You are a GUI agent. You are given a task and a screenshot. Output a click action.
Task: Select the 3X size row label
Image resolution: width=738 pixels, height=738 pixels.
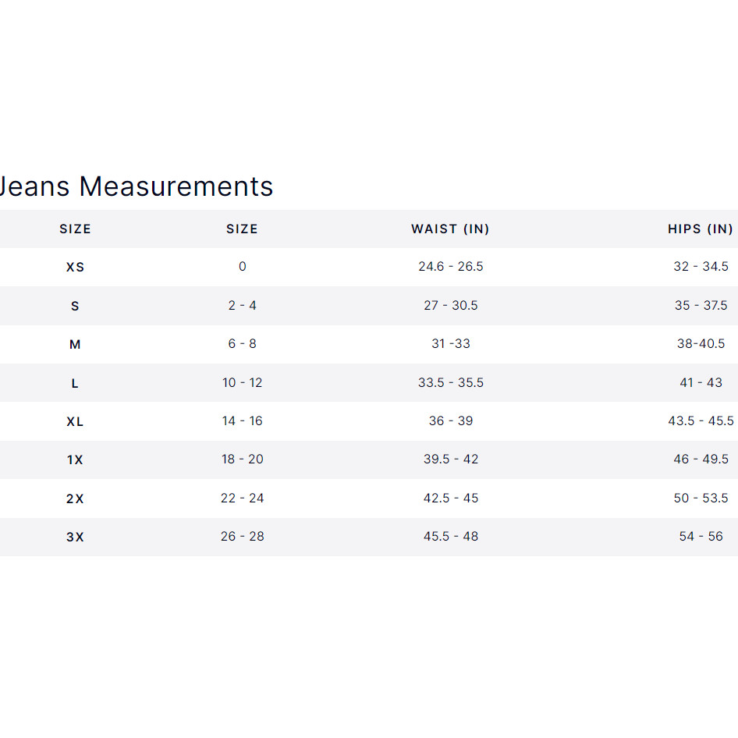tap(75, 537)
